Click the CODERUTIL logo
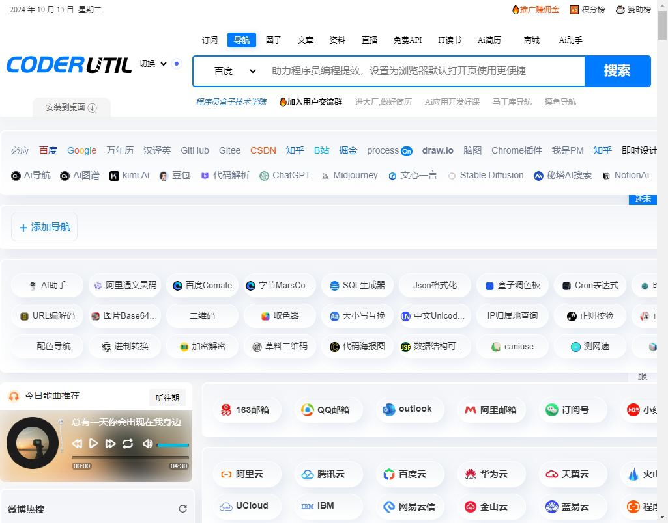The width and height of the screenshot is (668, 523). [69, 65]
